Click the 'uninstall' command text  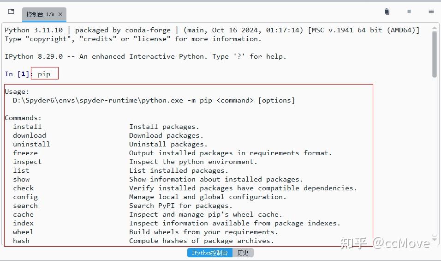point(31,144)
